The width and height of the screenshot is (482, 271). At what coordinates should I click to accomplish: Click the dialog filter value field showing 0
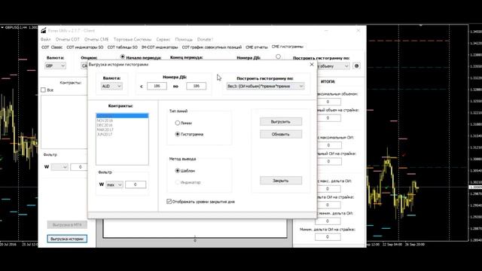pyautogui.click(x=136, y=184)
